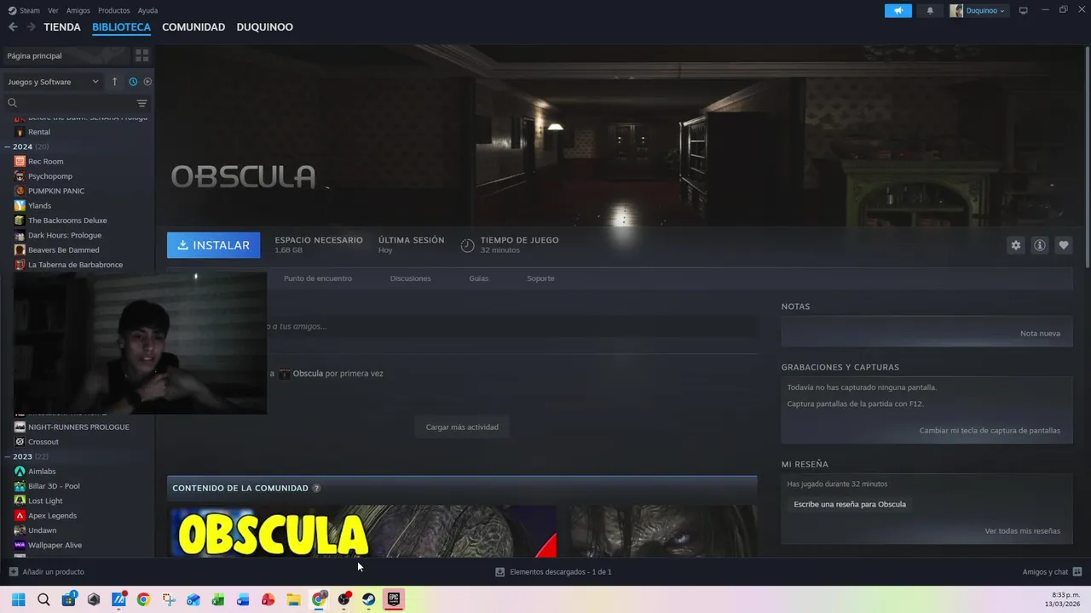Open Punto de encuentro tab
This screenshot has width=1091, height=613.
pyautogui.click(x=318, y=278)
